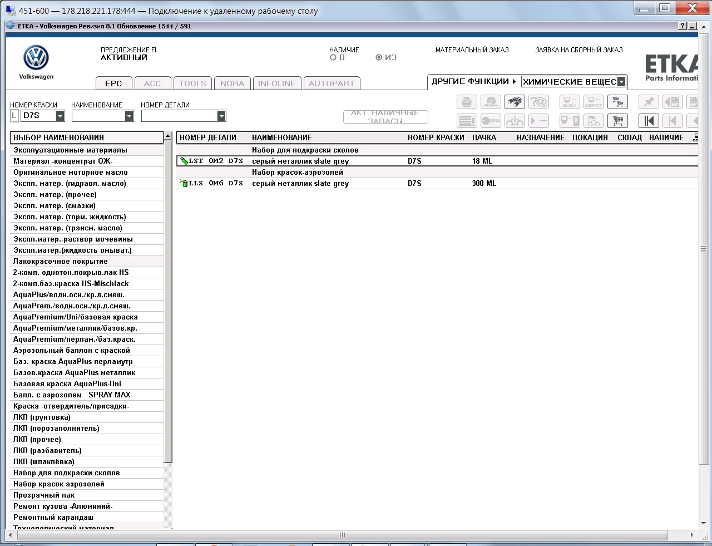Select 'Набор для подкраски сколов' list item
This screenshot has height=546, width=712.
(87, 473)
